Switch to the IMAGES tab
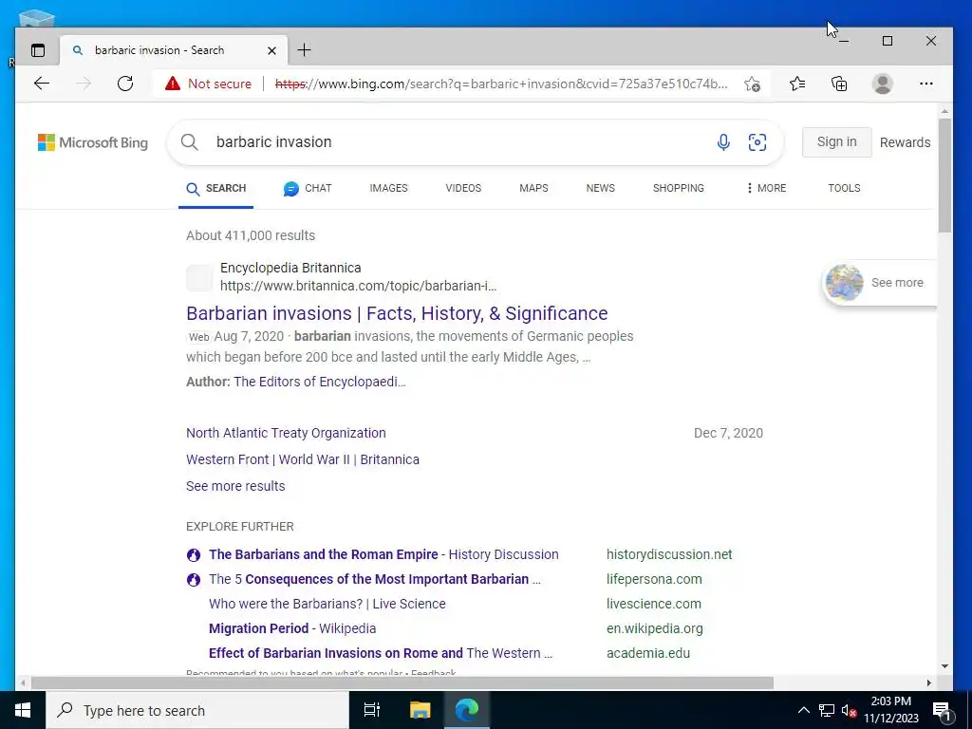 pyautogui.click(x=388, y=189)
